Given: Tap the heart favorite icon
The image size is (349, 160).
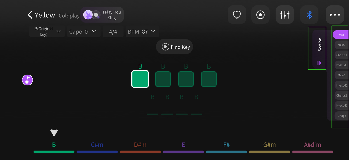Looking at the screenshot, I should coord(237,15).
